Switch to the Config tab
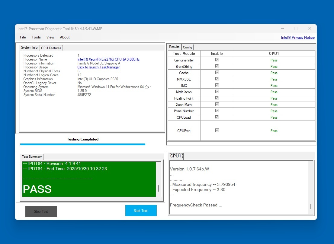Image resolution: width=334 pixels, height=244 pixels. pos(188,47)
